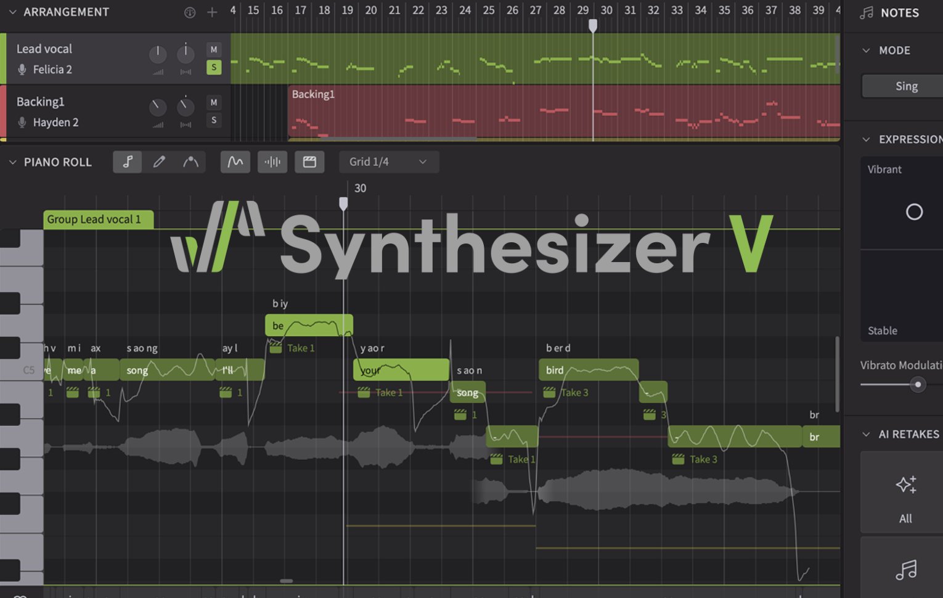The image size is (943, 598).
Task: Select the 'your' note
Action: (x=401, y=370)
